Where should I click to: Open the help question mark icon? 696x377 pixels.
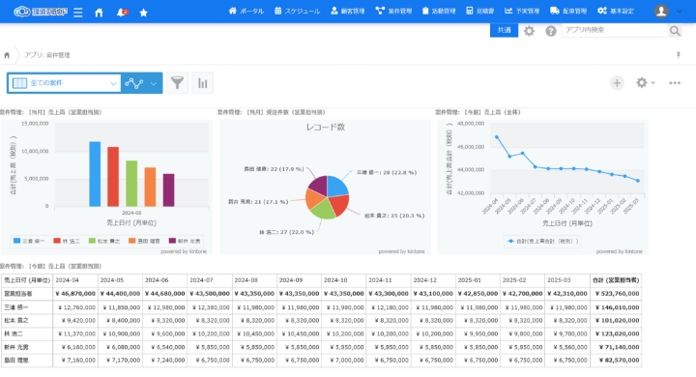pyautogui.click(x=551, y=31)
